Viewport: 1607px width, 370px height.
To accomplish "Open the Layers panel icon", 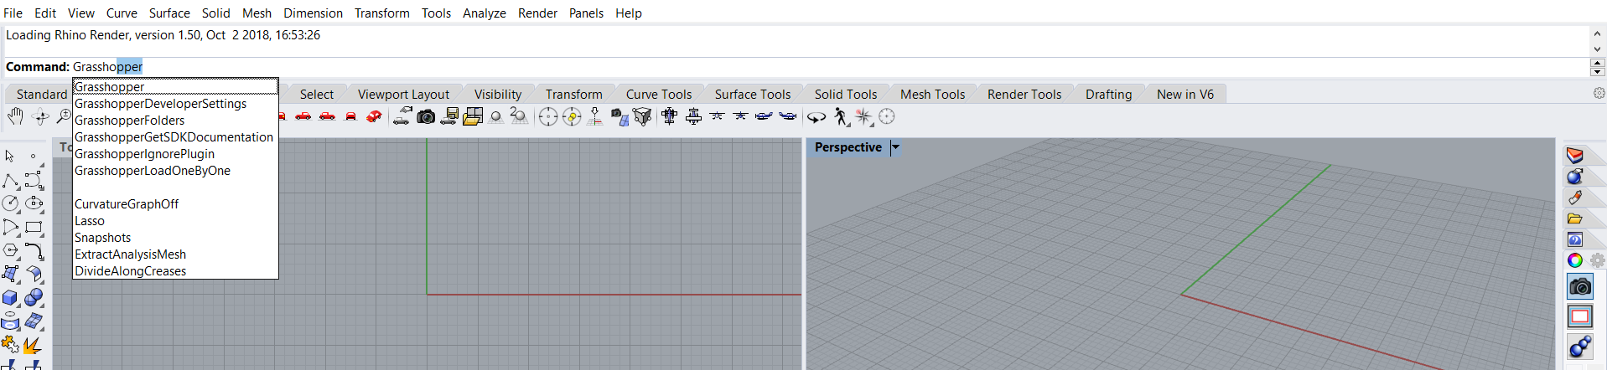I will point(1575,156).
